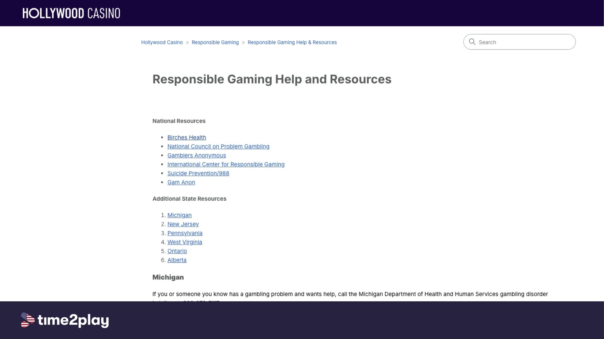Click the search magnifier icon
This screenshot has width=604, height=339.
(x=472, y=42)
